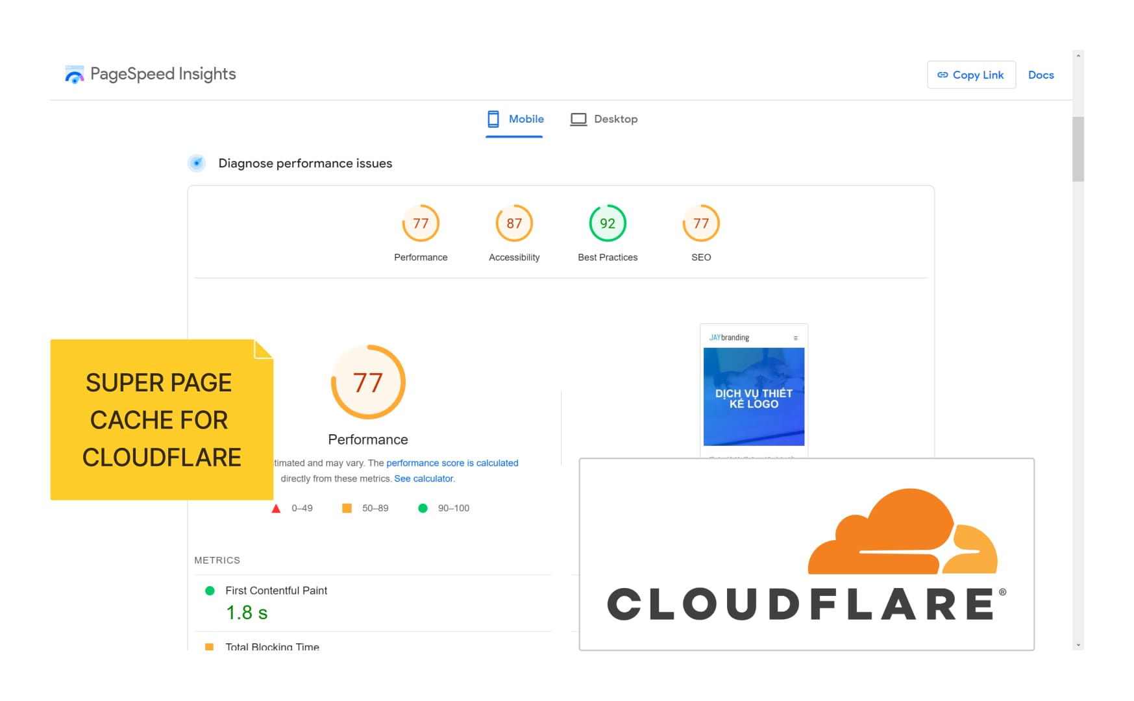Screen dimensions: 1134x701
Task: Open the See calculator link
Action: pos(424,479)
